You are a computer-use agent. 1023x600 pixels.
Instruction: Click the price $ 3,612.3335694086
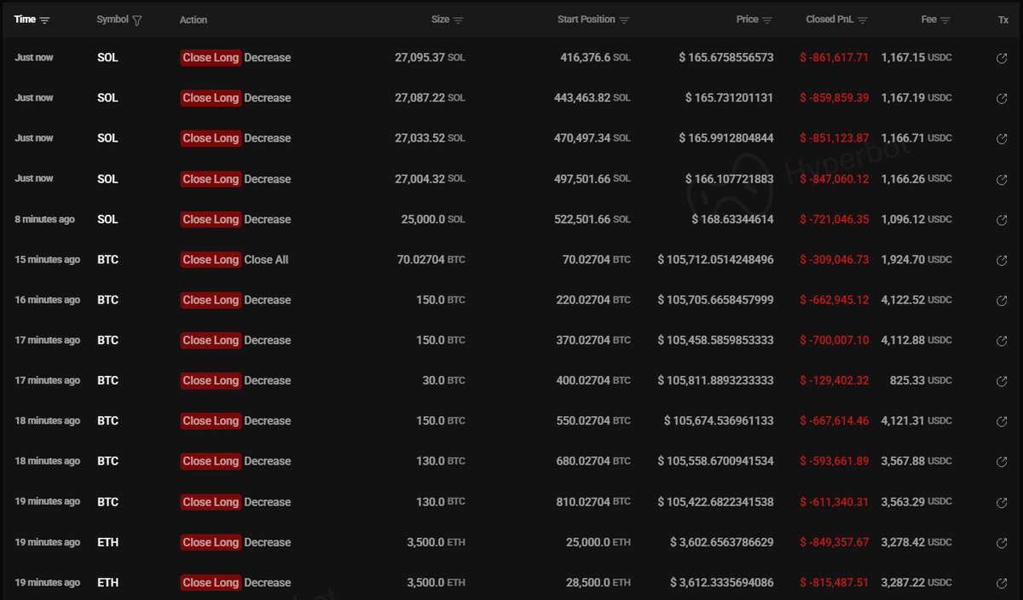click(722, 583)
